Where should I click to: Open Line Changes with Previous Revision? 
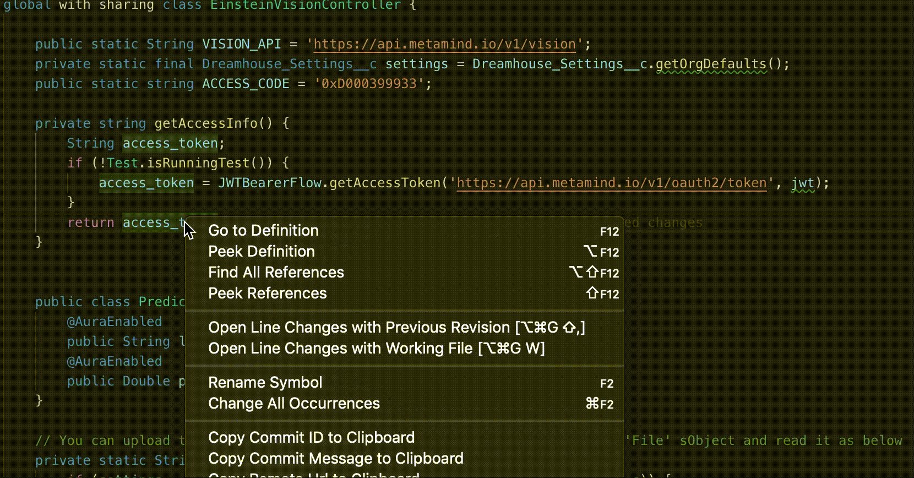coord(405,328)
